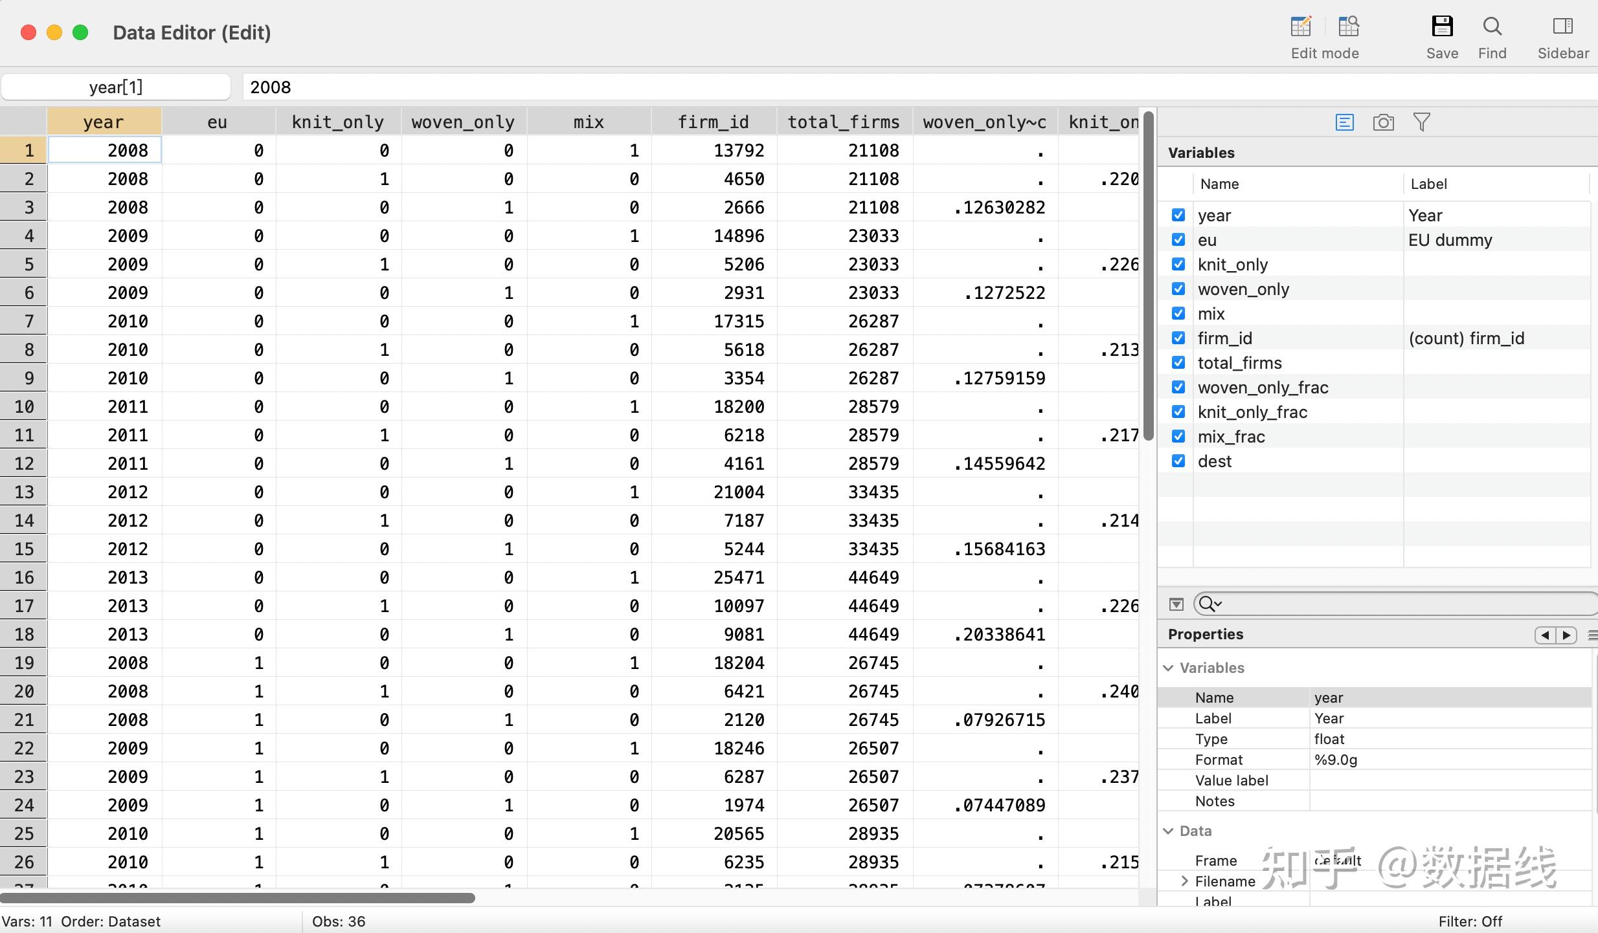Image resolution: width=1598 pixels, height=933 pixels.
Task: Select the firm_id column header
Action: pos(713,122)
